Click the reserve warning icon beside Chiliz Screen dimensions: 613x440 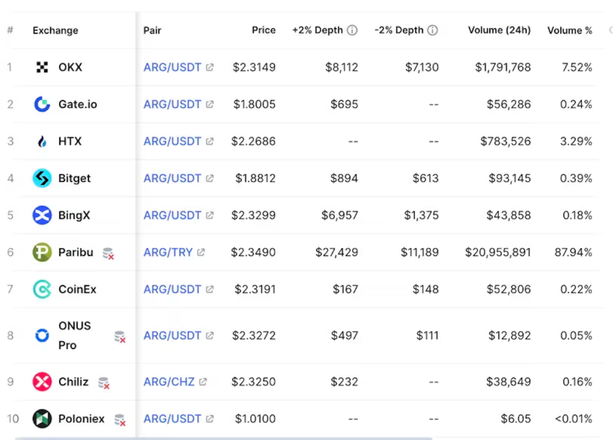[104, 383]
